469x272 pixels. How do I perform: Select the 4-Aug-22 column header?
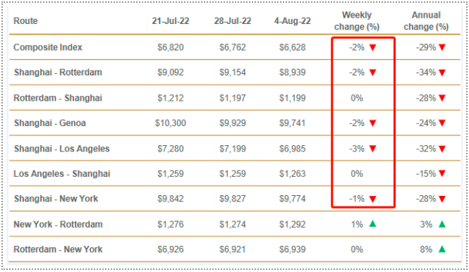(292, 21)
